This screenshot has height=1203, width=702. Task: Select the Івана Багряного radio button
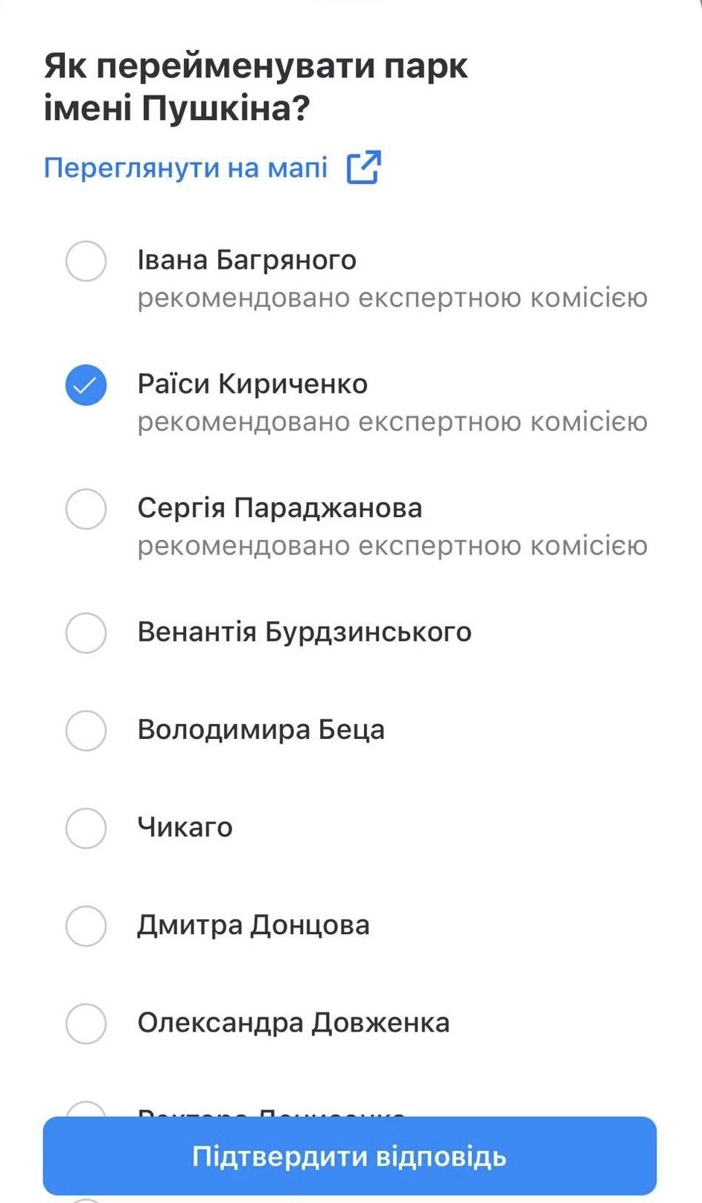coord(86,261)
